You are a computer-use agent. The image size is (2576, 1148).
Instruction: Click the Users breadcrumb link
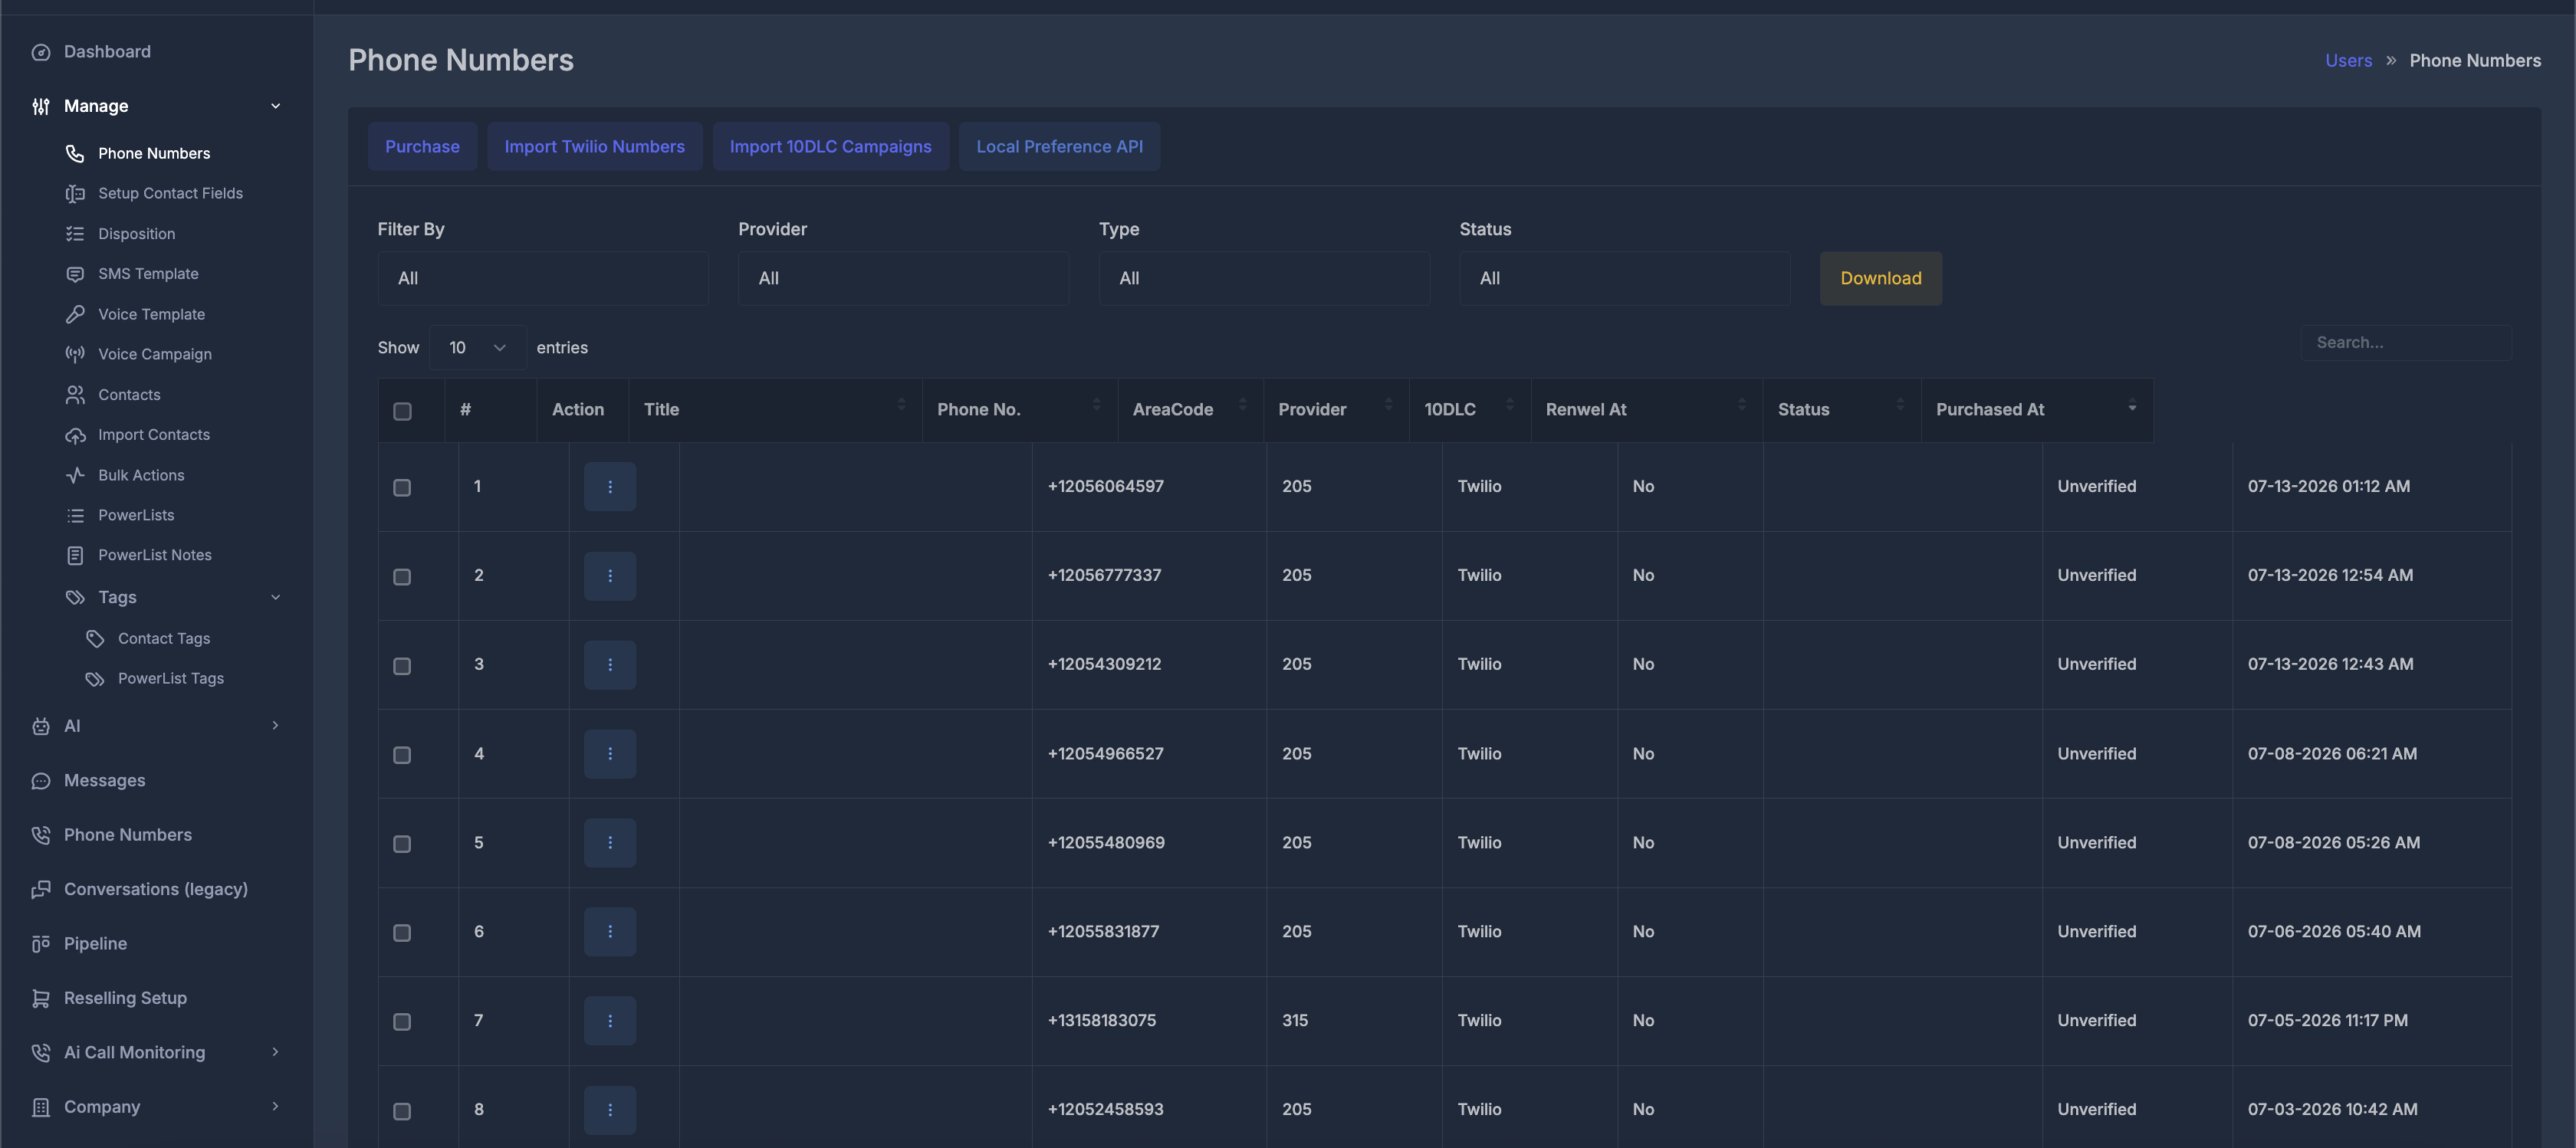[2348, 61]
